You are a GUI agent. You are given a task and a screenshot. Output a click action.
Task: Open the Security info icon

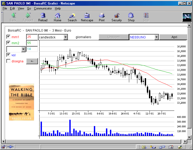(117, 17)
